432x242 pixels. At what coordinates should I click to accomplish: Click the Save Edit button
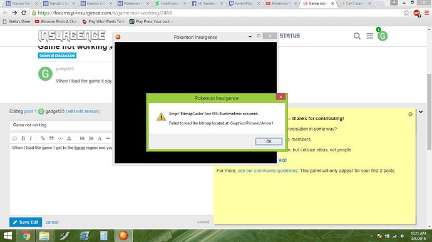(x=26, y=222)
